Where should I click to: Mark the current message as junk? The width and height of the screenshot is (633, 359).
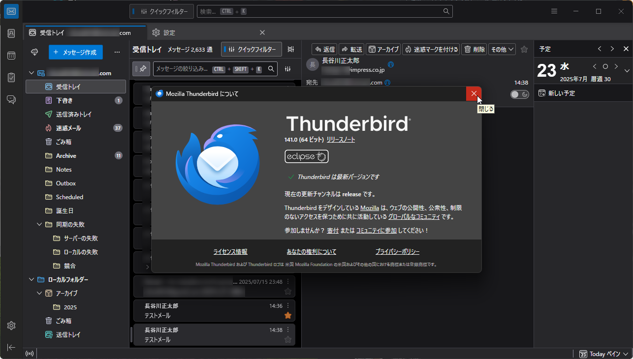click(431, 49)
